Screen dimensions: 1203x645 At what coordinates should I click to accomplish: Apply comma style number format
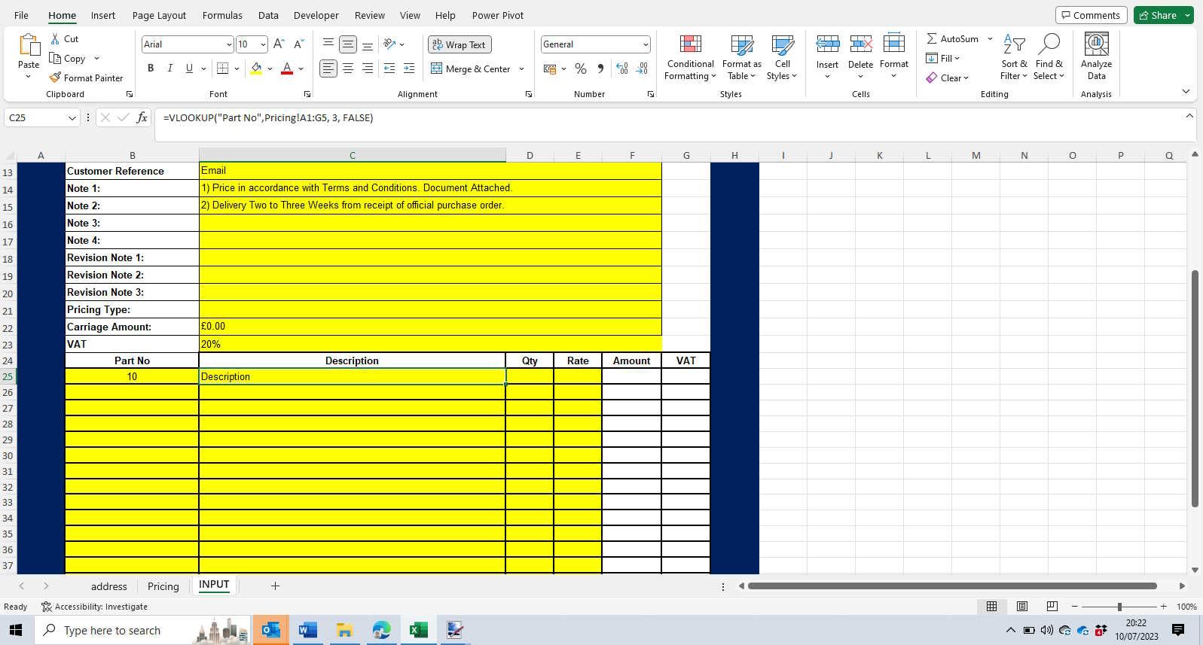(600, 68)
